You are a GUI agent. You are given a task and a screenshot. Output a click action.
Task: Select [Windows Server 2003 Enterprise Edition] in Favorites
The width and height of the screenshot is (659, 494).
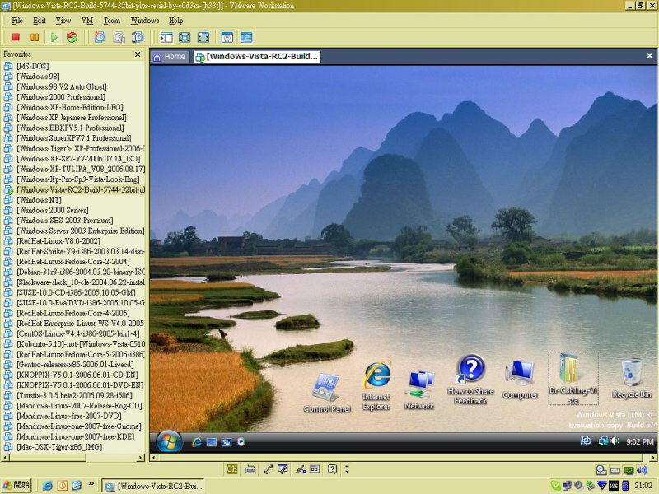point(80,231)
